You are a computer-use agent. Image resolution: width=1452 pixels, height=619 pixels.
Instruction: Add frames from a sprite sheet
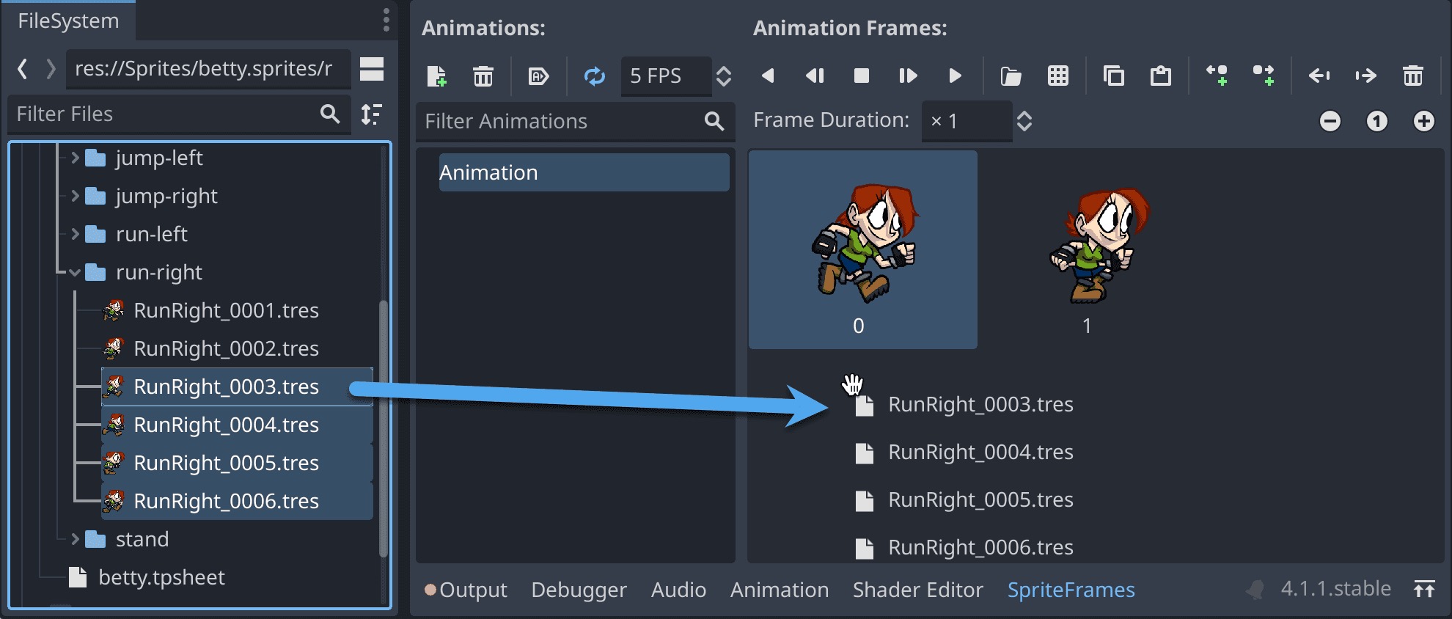(x=1057, y=76)
